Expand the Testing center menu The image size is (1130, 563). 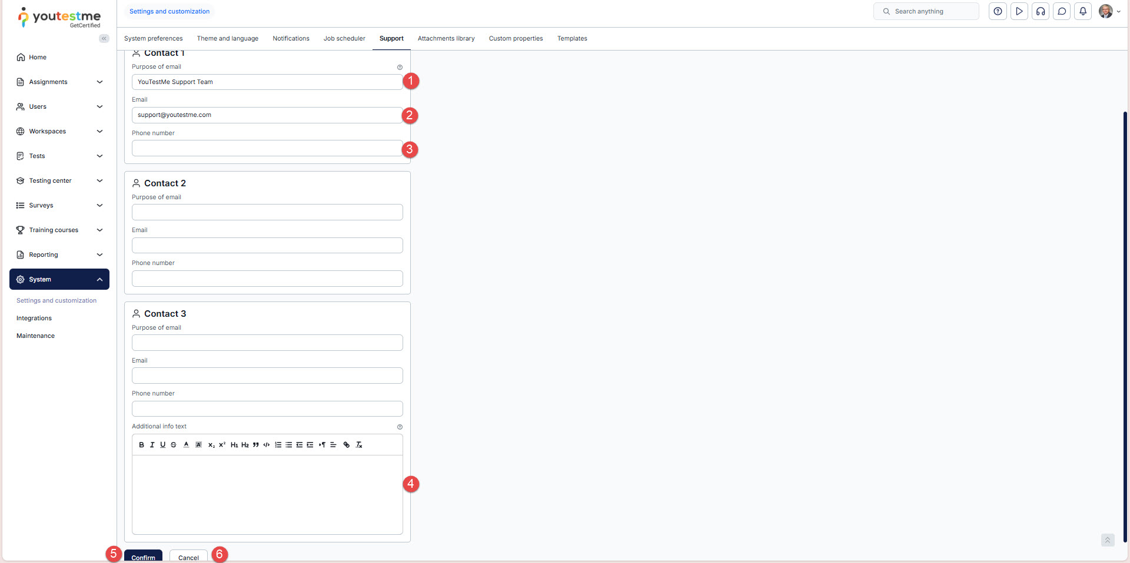pos(59,180)
